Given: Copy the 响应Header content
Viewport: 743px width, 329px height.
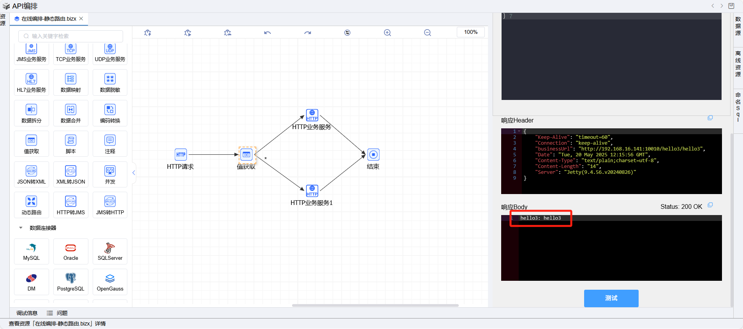Looking at the screenshot, I should tap(710, 118).
